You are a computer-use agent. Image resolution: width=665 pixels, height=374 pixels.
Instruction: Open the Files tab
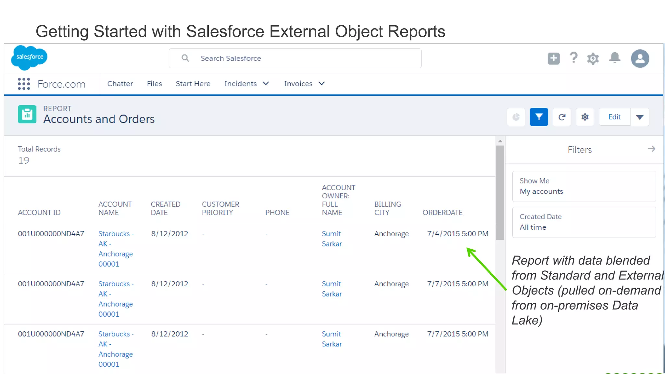tap(154, 84)
